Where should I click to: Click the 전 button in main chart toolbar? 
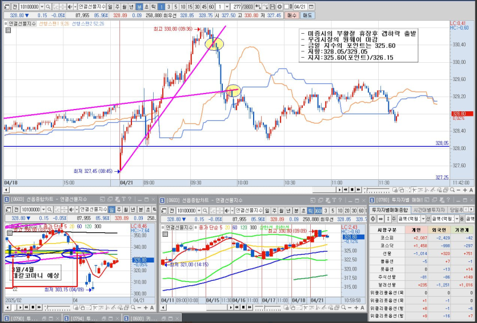click(15, 7)
